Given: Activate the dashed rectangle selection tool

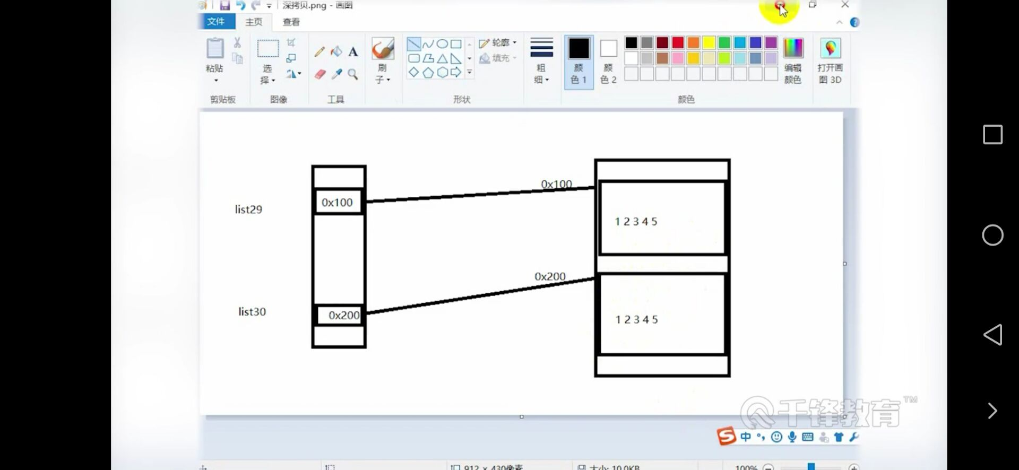Looking at the screenshot, I should coord(268,49).
